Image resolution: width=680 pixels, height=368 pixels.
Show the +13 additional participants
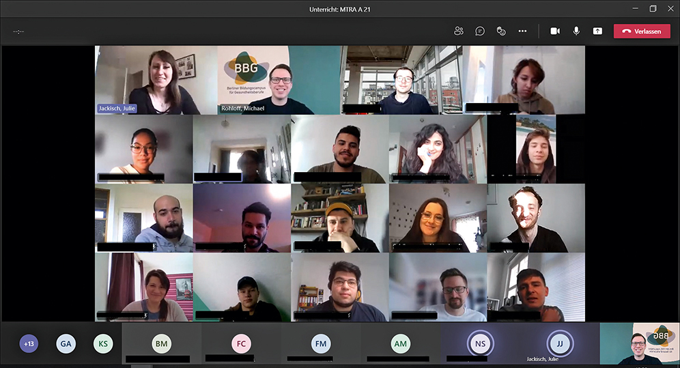click(29, 343)
